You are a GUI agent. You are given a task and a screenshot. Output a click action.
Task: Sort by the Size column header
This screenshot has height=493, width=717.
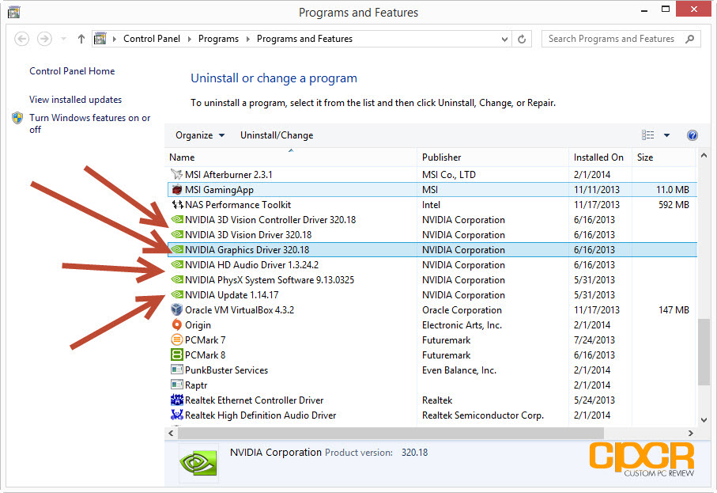pyautogui.click(x=664, y=157)
